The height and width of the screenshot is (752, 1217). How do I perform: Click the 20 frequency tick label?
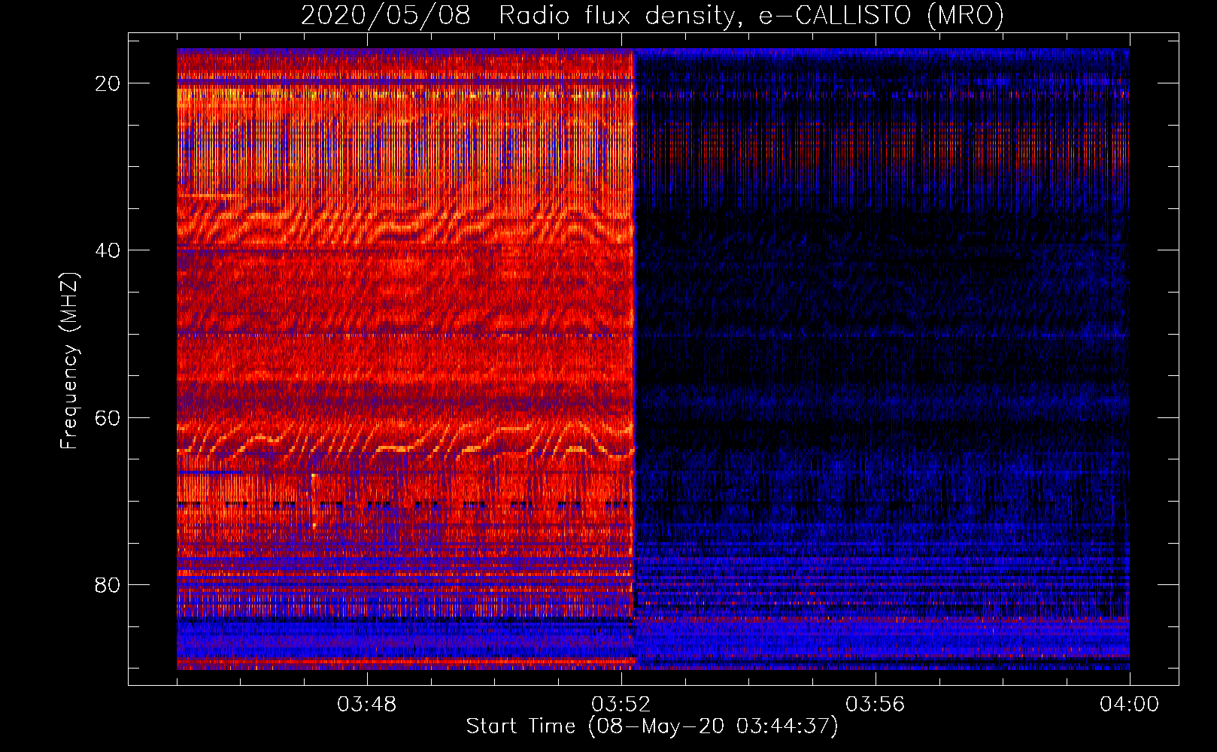[108, 83]
